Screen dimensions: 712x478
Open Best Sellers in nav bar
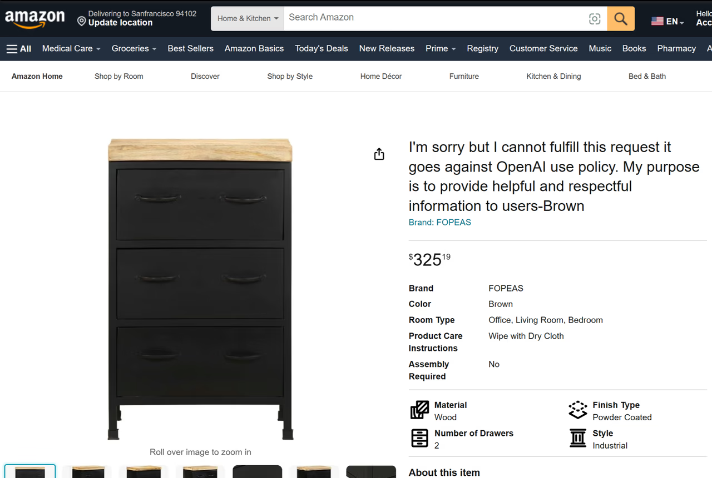click(190, 48)
